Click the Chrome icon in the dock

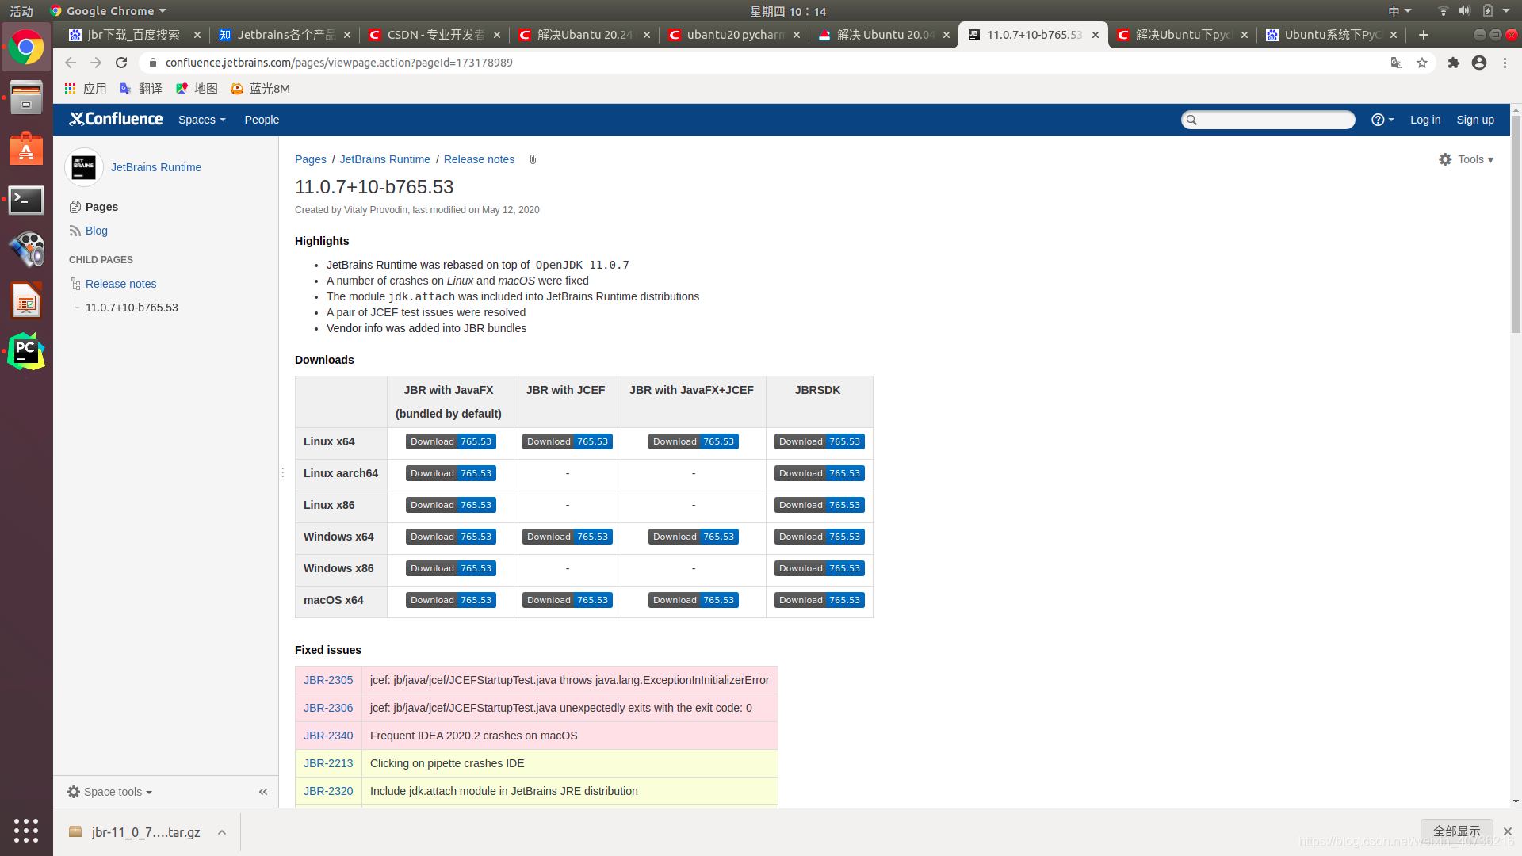click(26, 48)
